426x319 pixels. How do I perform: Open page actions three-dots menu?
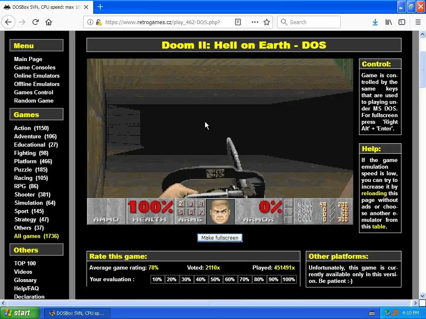click(255, 22)
